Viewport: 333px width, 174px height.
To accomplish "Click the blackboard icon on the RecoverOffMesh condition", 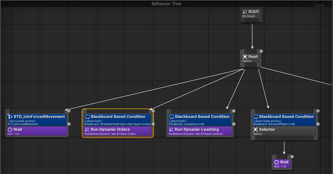I will tap(256, 117).
